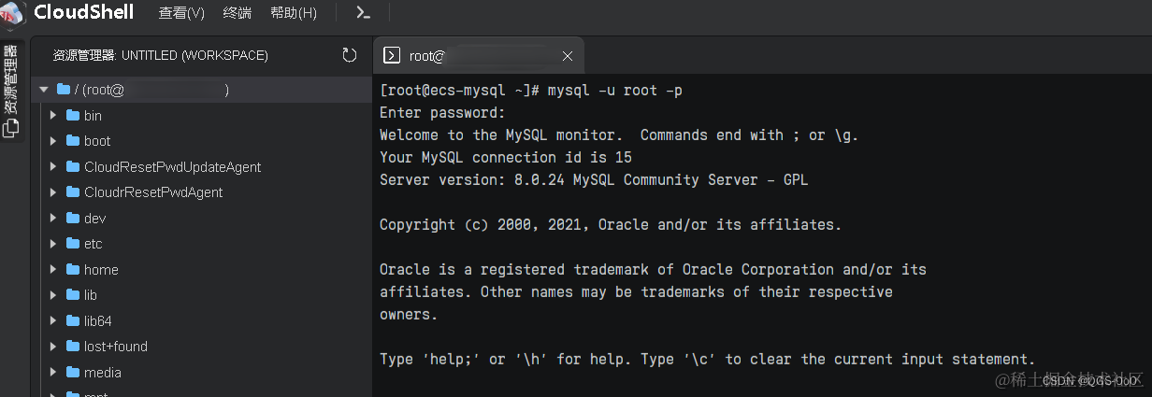Open the 终端 menu

(x=238, y=13)
